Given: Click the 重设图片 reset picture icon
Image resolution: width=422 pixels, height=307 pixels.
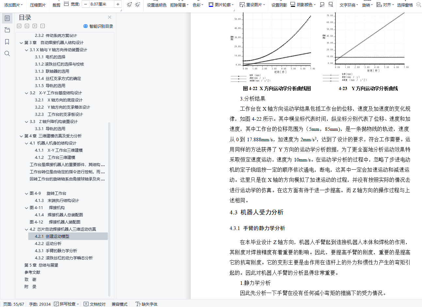Looking at the screenshot, I should [242, 5].
